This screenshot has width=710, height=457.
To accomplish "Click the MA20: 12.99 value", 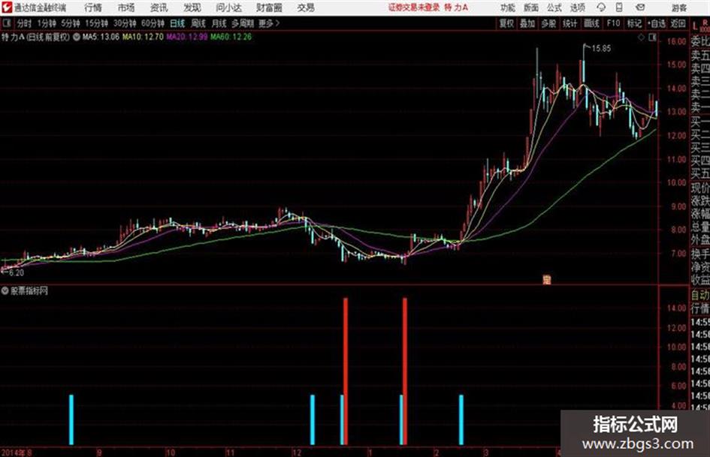I will tap(186, 37).
